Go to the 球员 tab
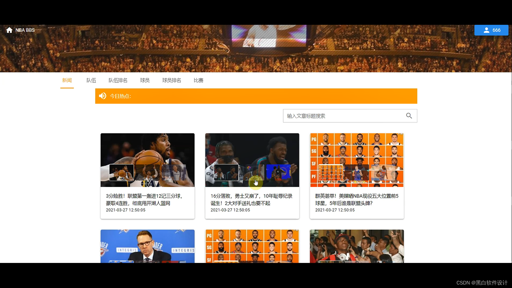Viewport: 512px width, 288px height. 145,80
